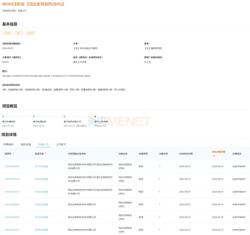Toggle sort arrow under 状态开始日期 header

[214, 156]
